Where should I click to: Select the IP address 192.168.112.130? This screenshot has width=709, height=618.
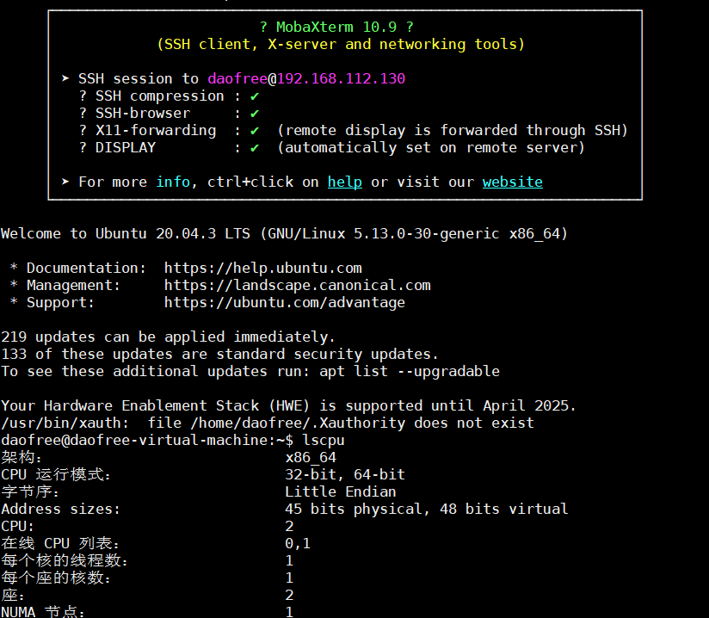click(341, 78)
